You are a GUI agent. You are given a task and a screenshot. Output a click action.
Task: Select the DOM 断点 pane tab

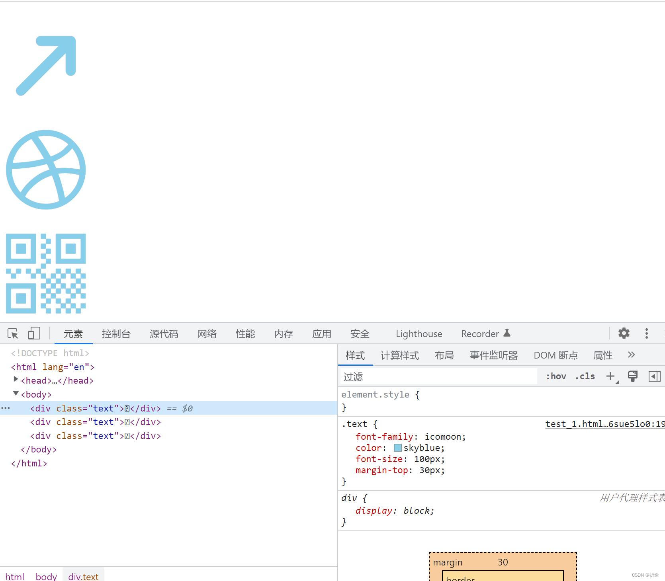coord(555,355)
